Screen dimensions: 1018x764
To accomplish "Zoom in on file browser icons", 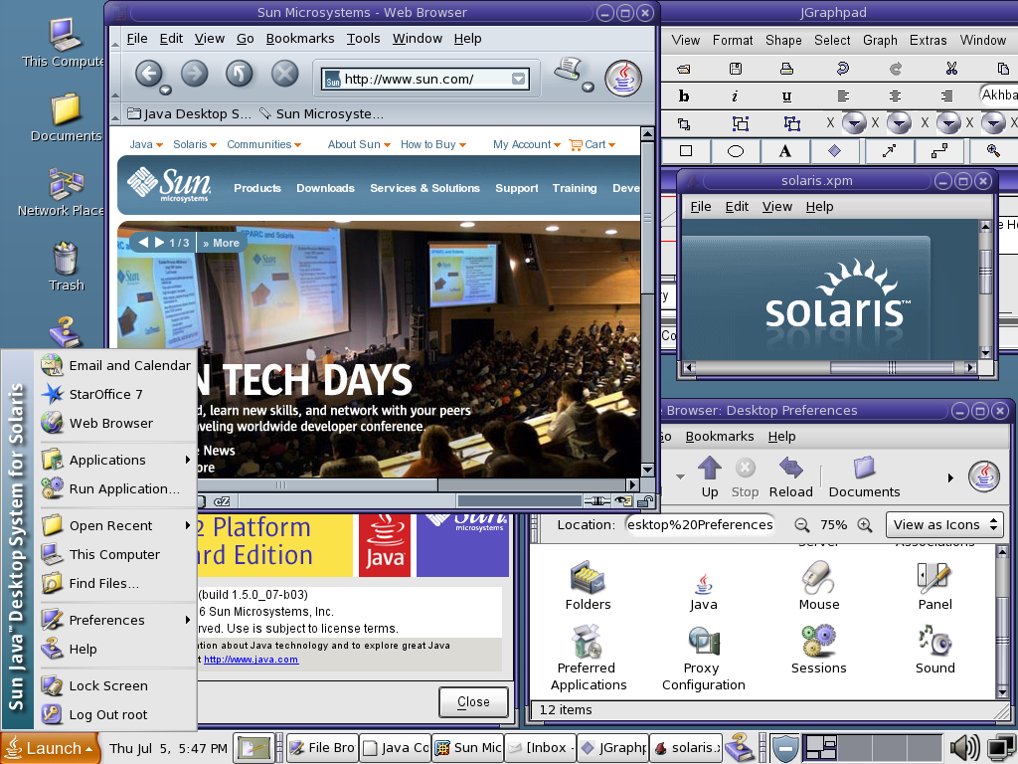I will coord(865,525).
